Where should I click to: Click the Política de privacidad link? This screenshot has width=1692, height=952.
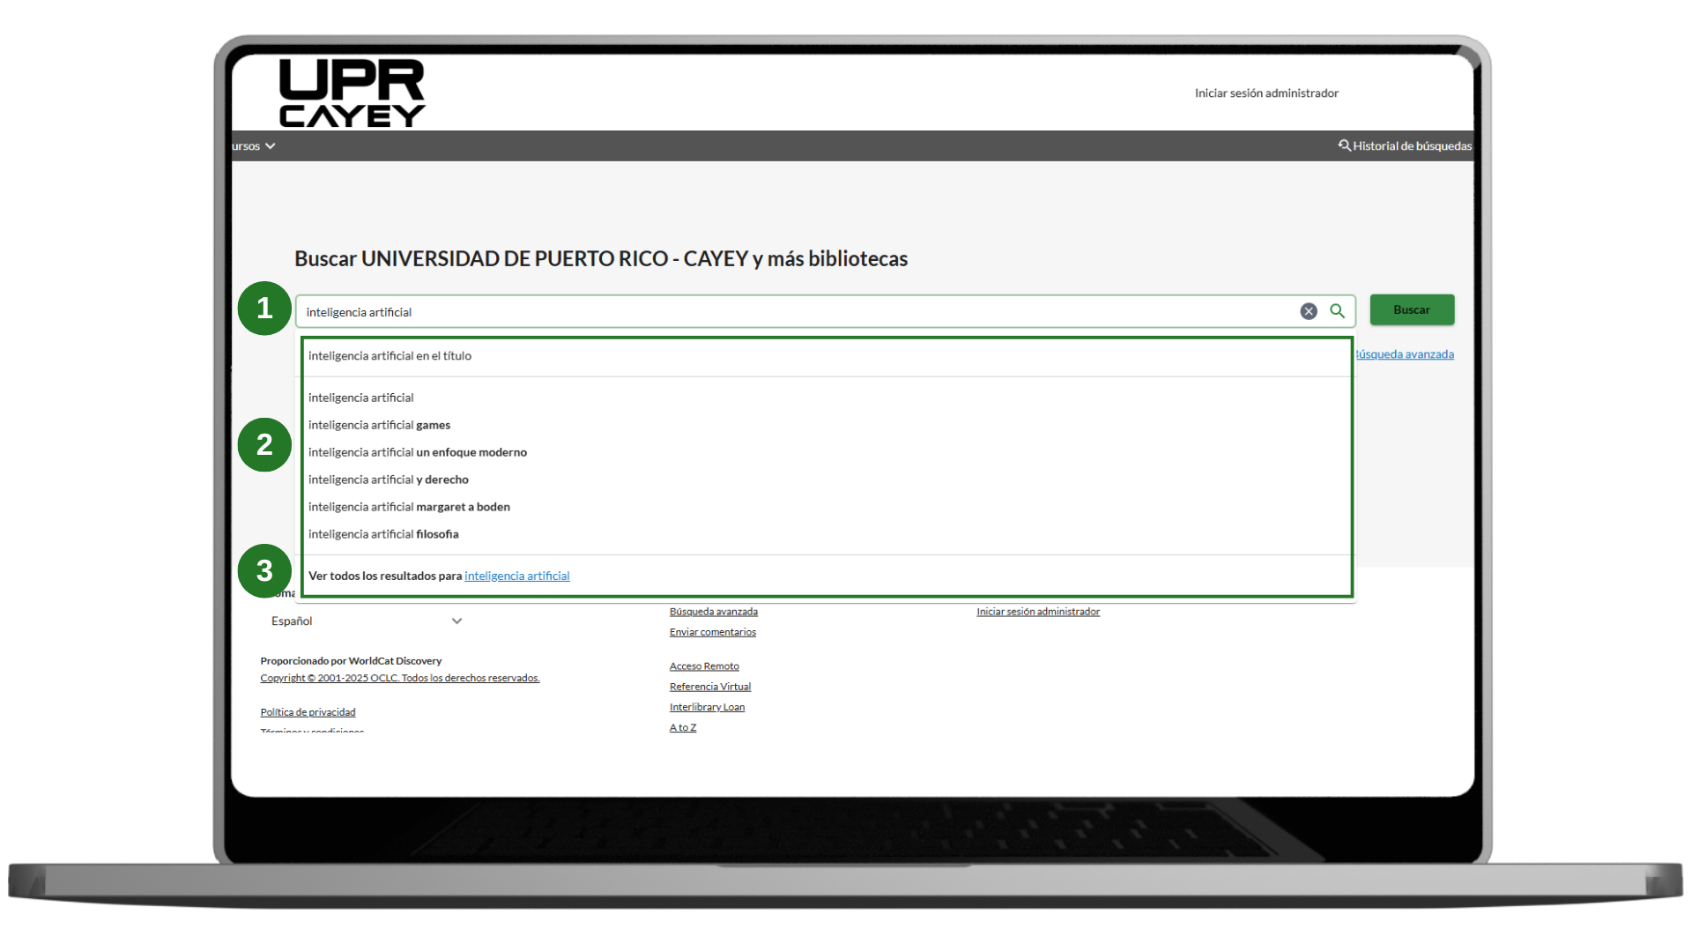pos(308,712)
